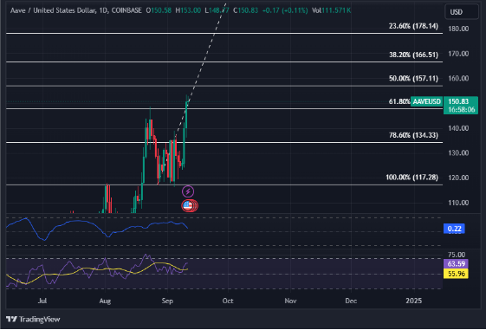
Task: Click the TradingView logo
Action: coord(33,319)
